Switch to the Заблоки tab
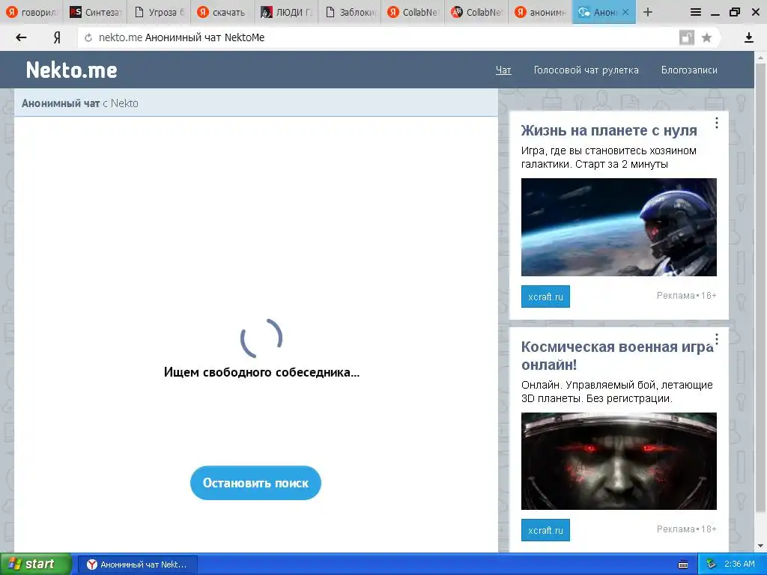Screen dimensions: 767x575 pyautogui.click(x=351, y=12)
